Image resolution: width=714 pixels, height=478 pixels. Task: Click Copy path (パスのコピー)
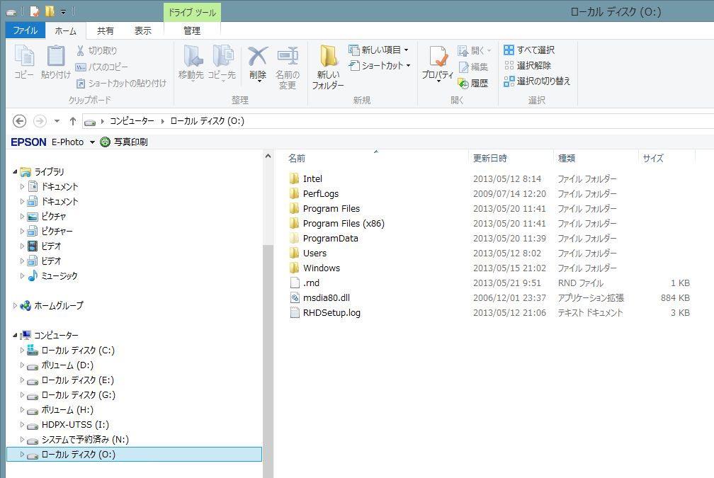[x=101, y=67]
